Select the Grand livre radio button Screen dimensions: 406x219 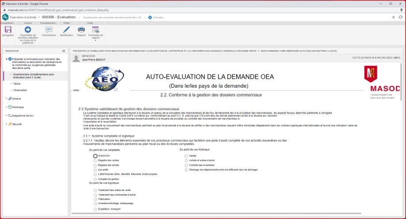[96, 156]
